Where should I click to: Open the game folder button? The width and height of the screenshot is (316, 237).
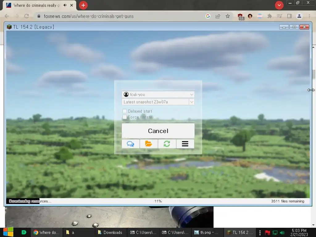(x=149, y=144)
